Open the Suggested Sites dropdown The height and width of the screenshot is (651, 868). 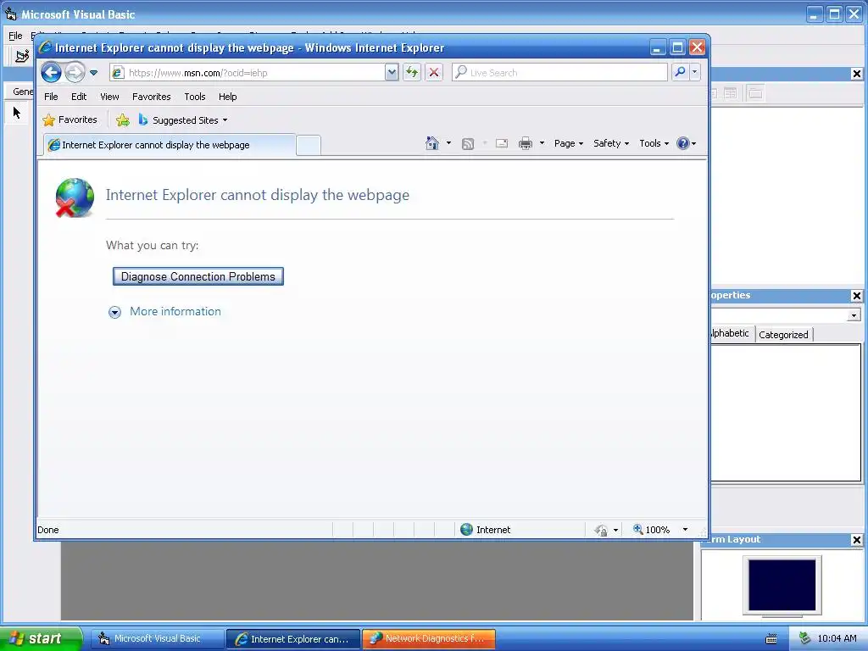pyautogui.click(x=183, y=120)
